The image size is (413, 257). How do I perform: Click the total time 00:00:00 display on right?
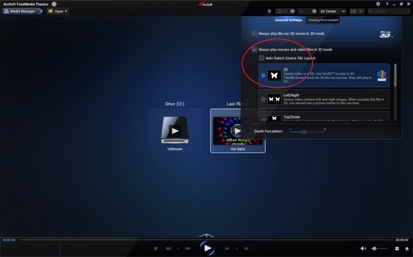coord(402,240)
